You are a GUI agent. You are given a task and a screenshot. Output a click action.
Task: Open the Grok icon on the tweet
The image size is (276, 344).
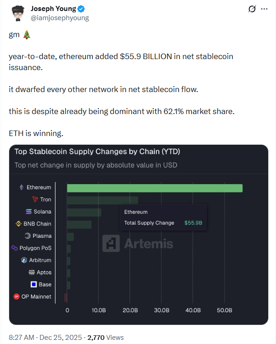(x=252, y=9)
